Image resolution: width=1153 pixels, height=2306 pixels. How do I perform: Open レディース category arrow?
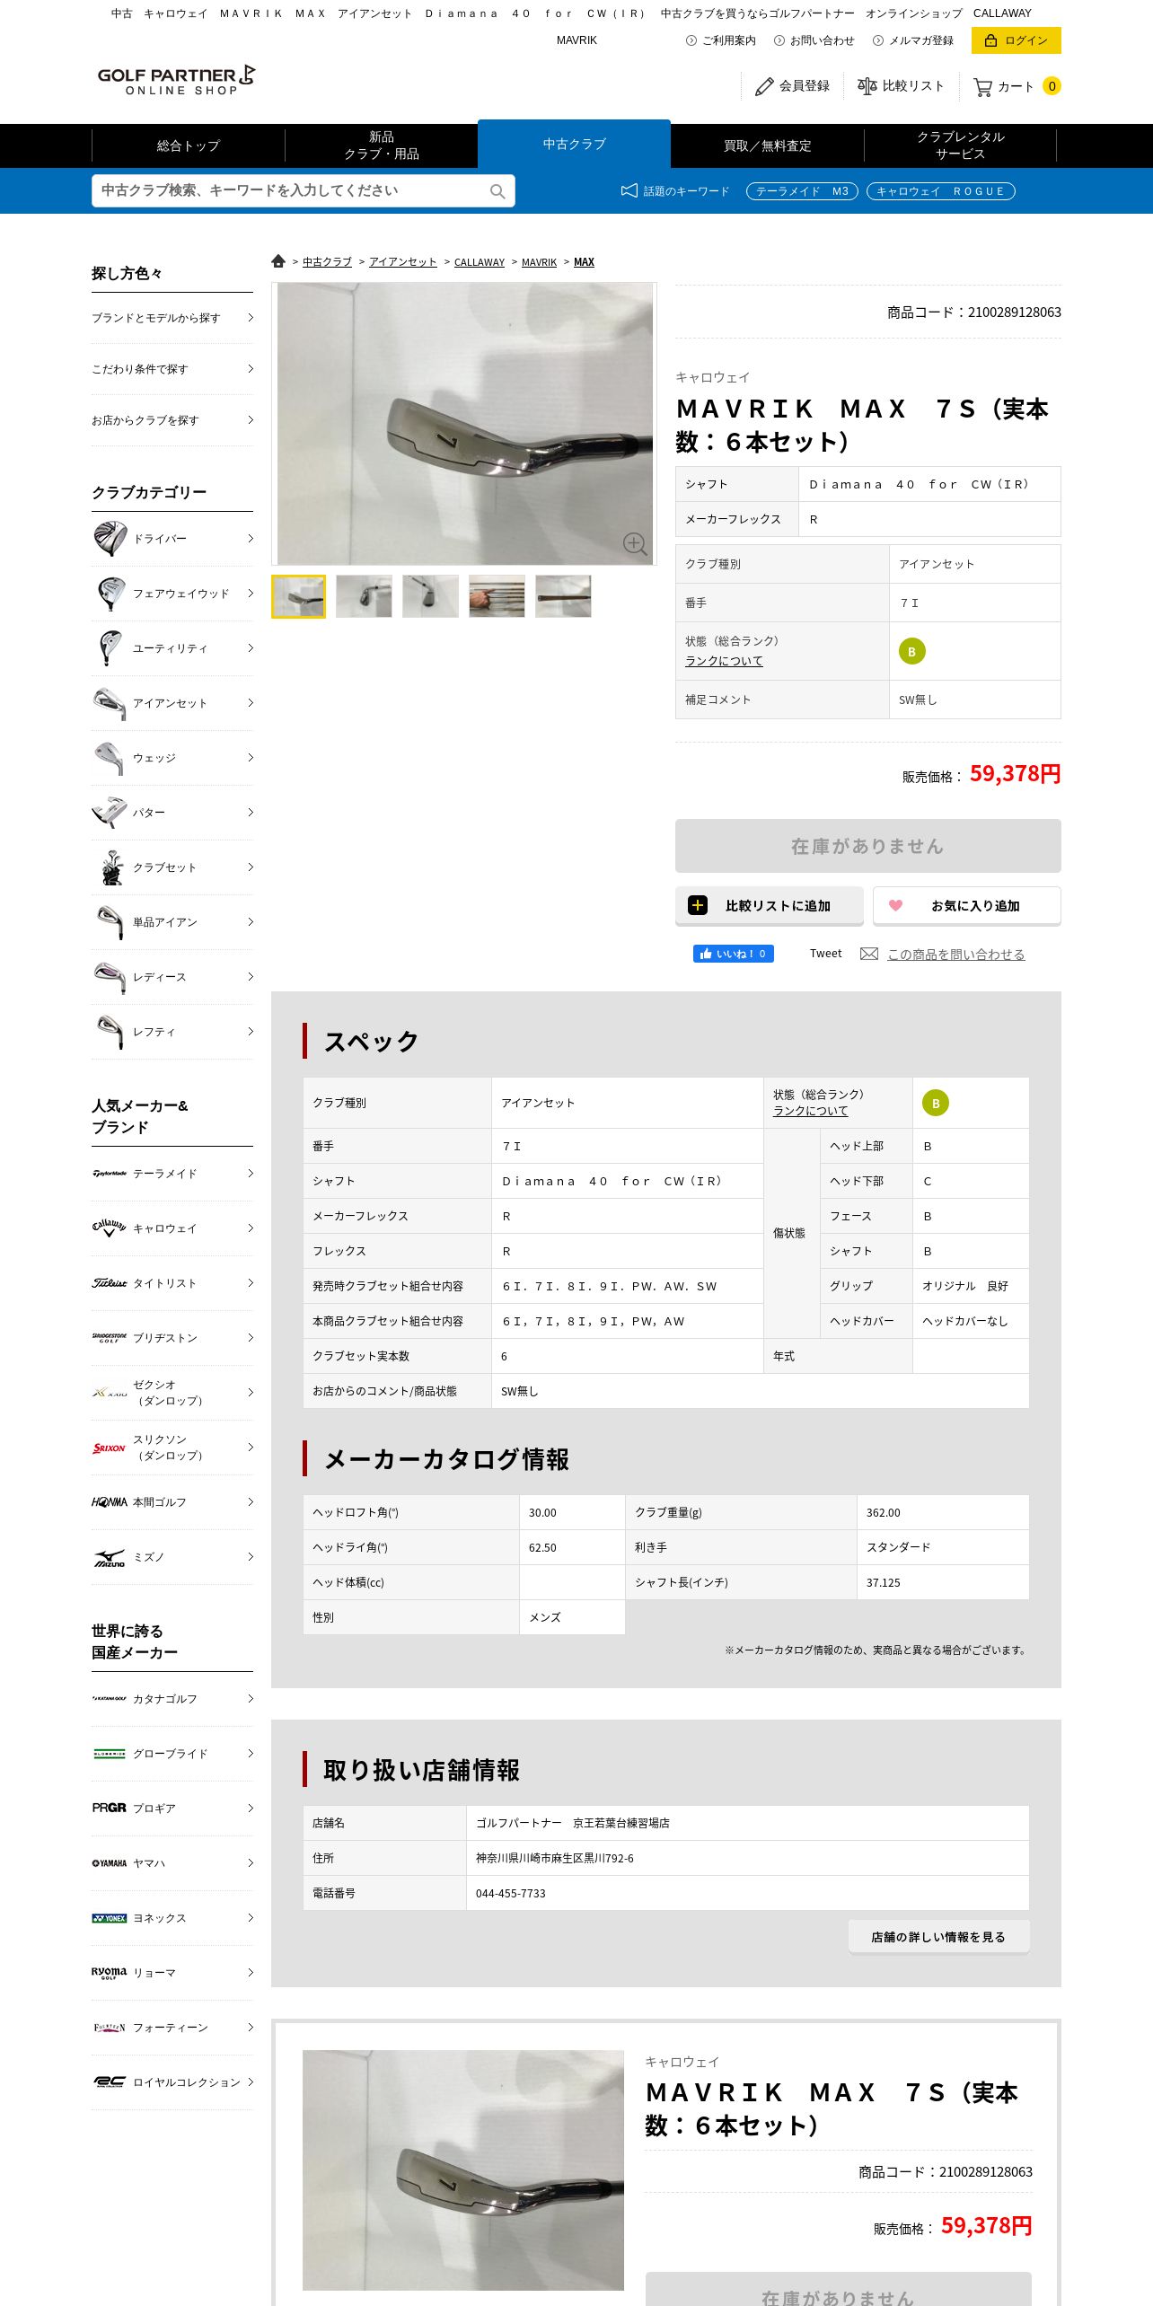point(251,977)
